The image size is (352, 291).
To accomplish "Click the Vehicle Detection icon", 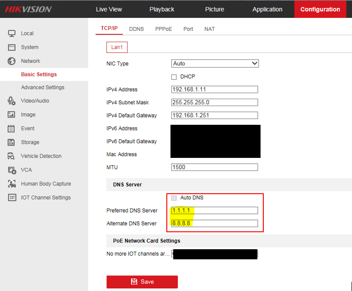I will [12, 156].
